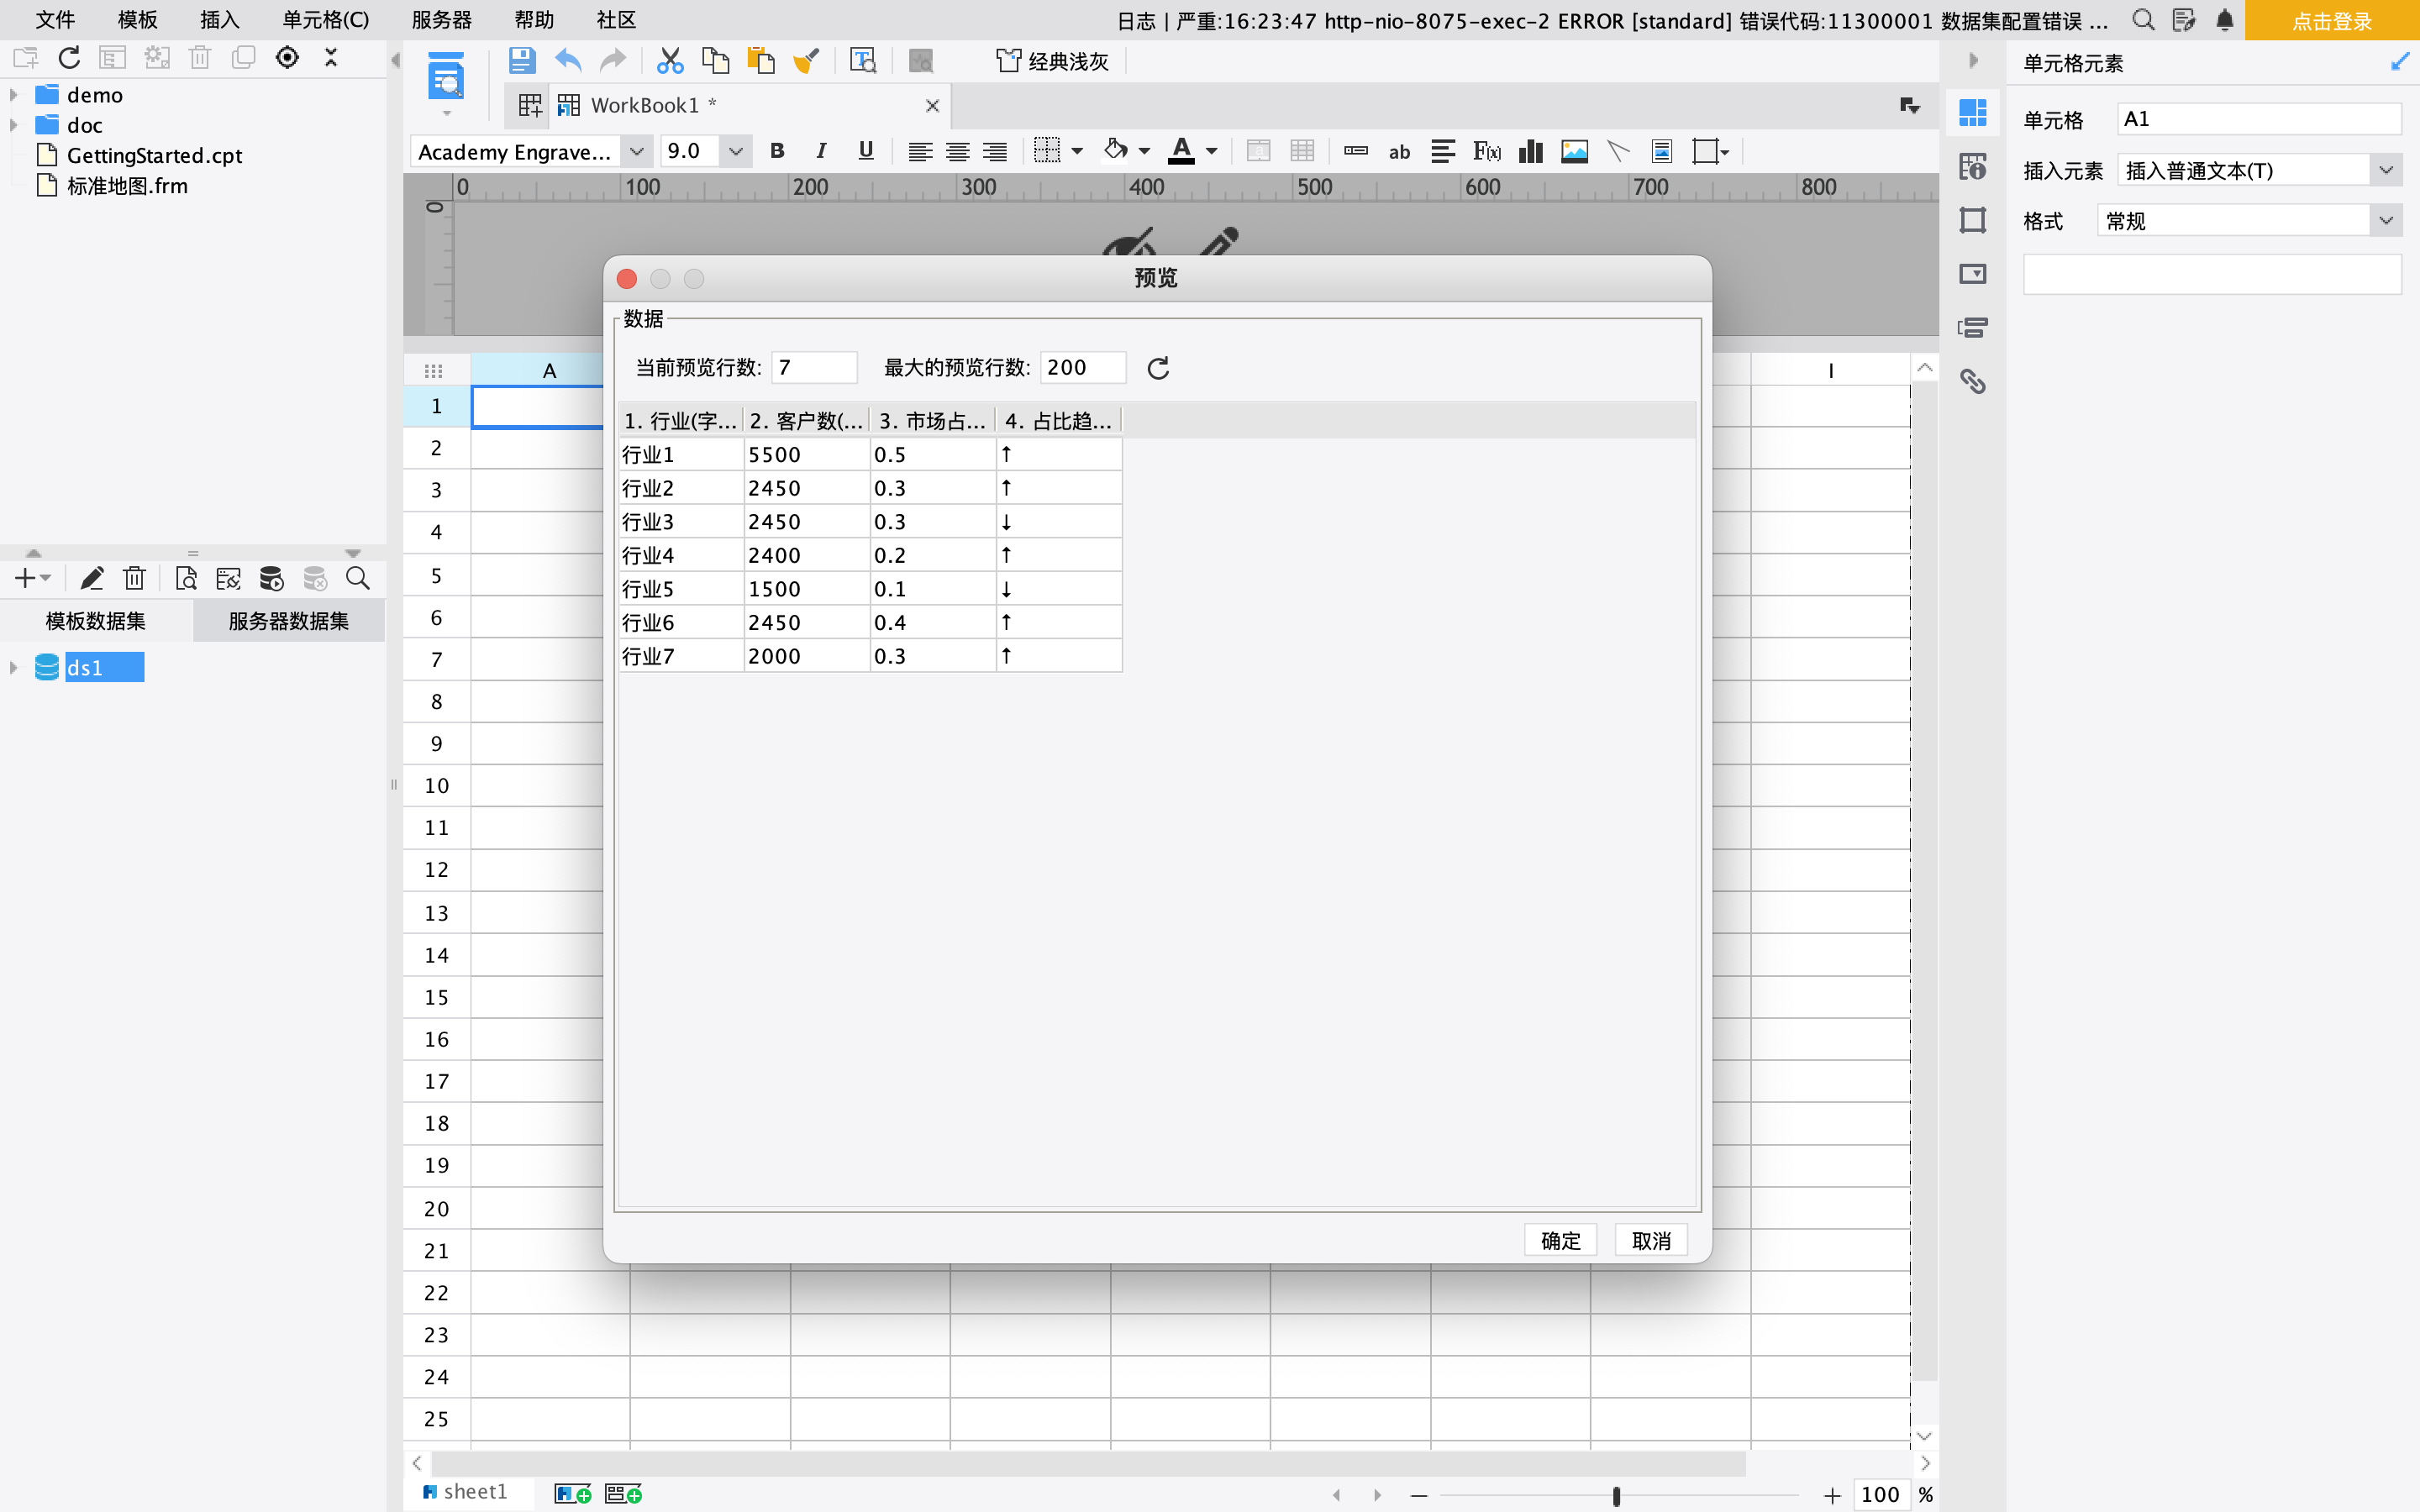The width and height of the screenshot is (2420, 1512).
Task: Click the insert chart icon
Action: (1530, 151)
